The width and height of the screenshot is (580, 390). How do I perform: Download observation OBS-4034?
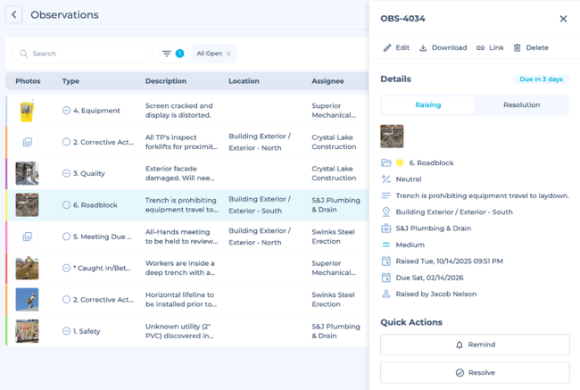pyautogui.click(x=443, y=48)
